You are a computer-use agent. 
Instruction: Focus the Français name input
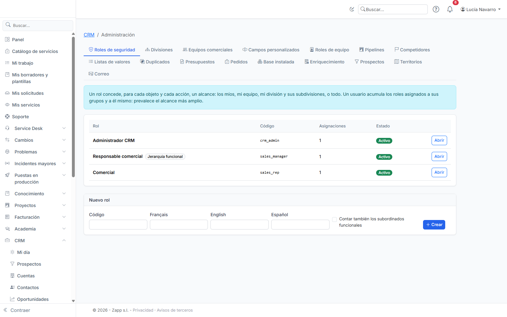[179, 225]
